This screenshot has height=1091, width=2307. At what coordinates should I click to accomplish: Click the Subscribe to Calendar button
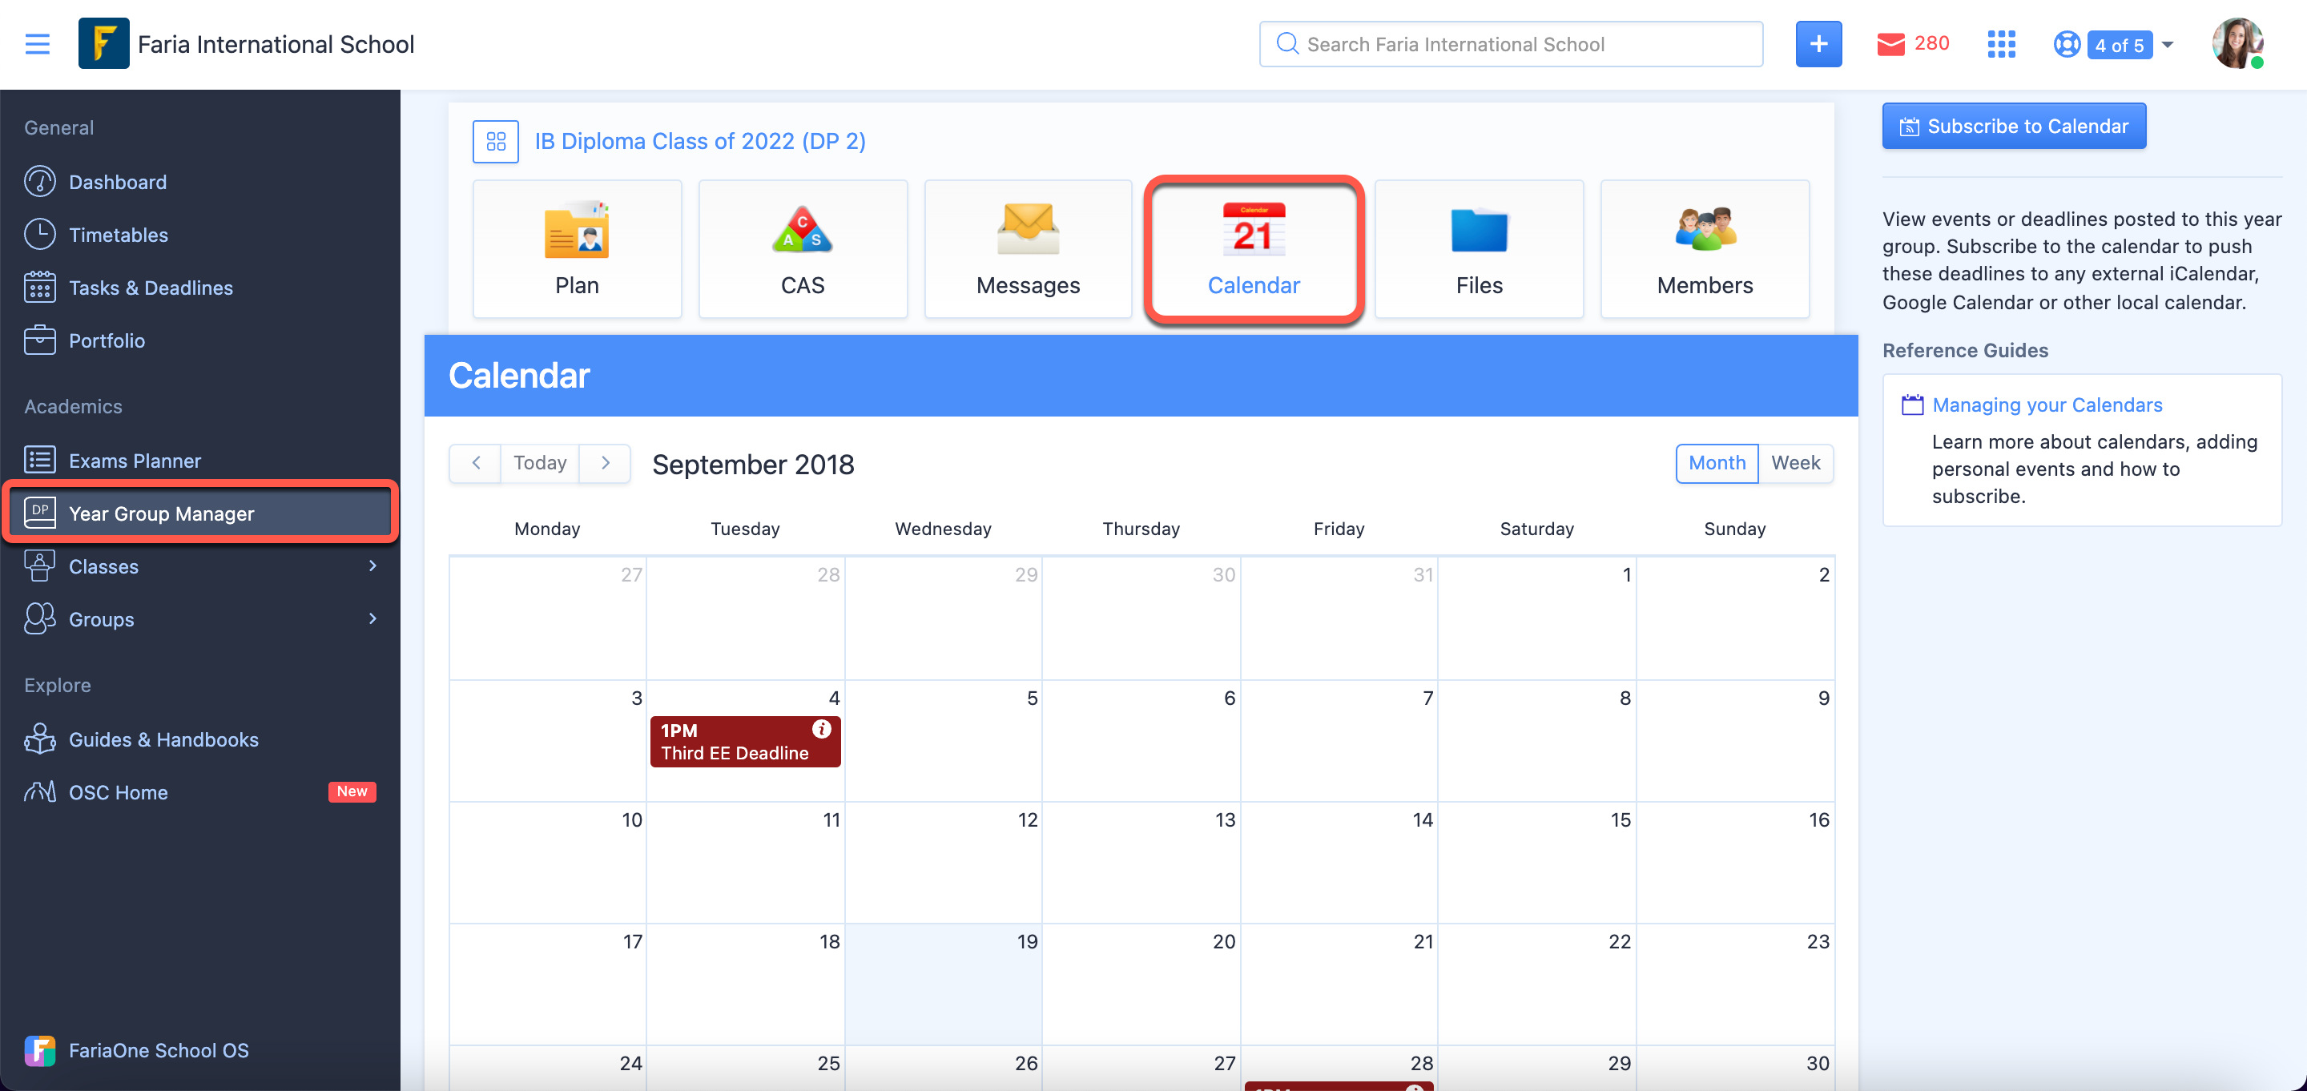tap(2013, 127)
